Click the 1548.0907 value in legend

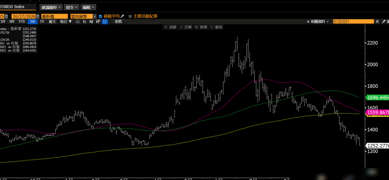tap(29, 36)
